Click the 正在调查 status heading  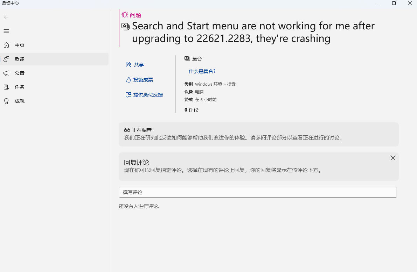coord(142,130)
